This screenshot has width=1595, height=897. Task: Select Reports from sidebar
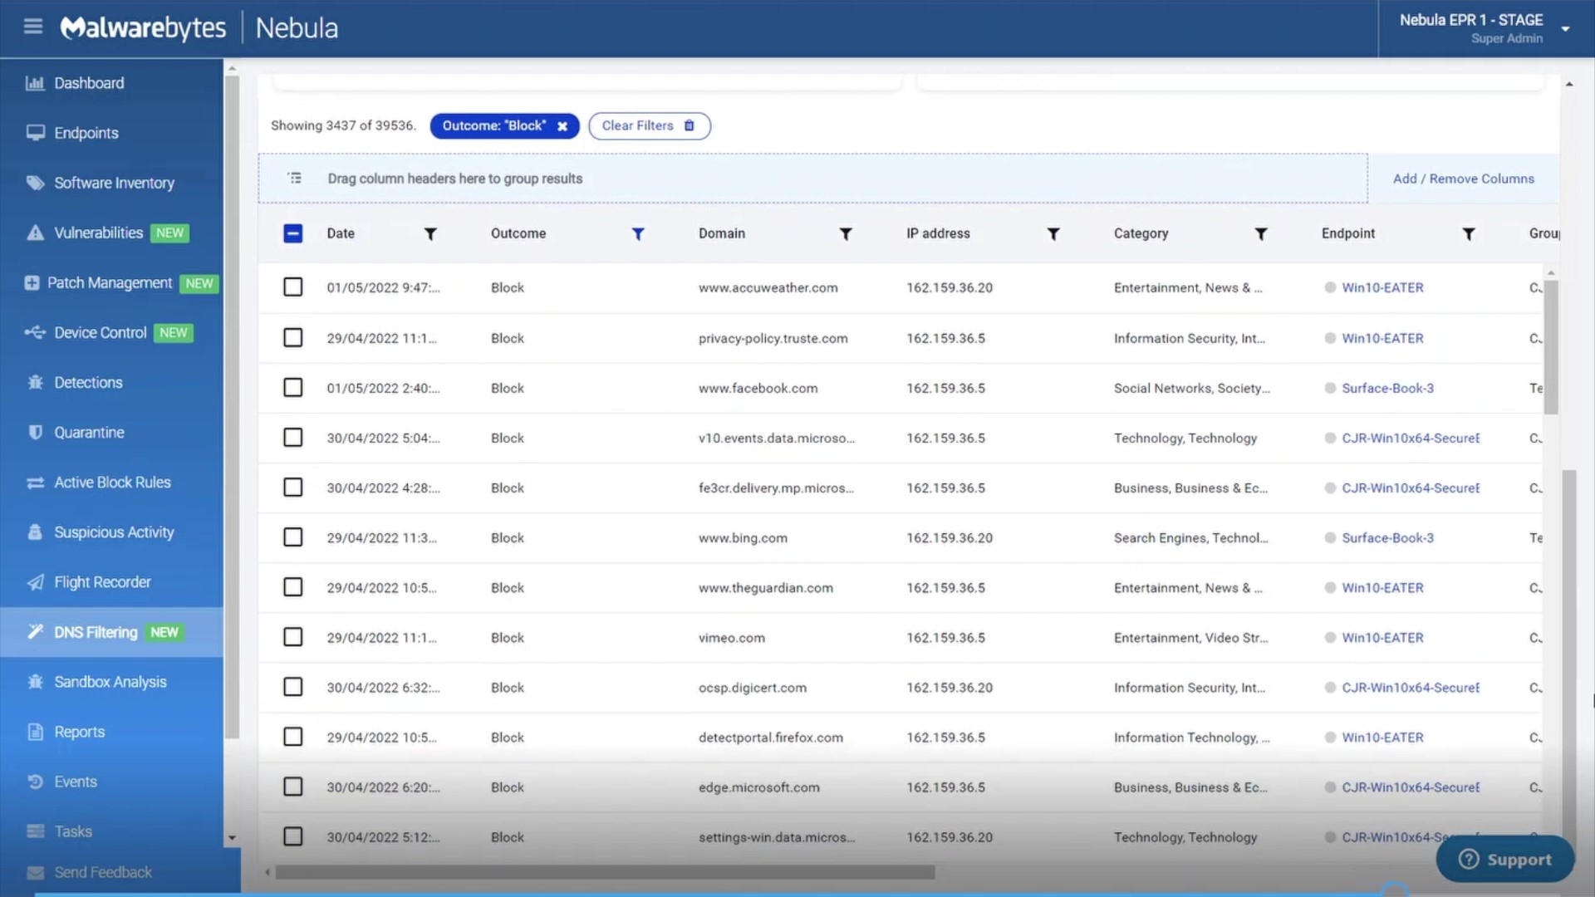click(79, 731)
